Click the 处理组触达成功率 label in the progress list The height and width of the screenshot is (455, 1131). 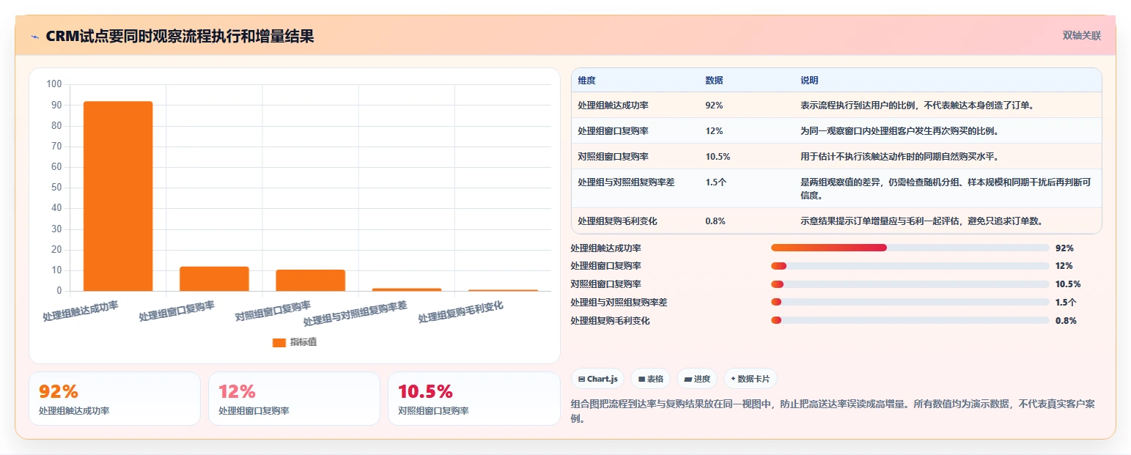(x=605, y=248)
